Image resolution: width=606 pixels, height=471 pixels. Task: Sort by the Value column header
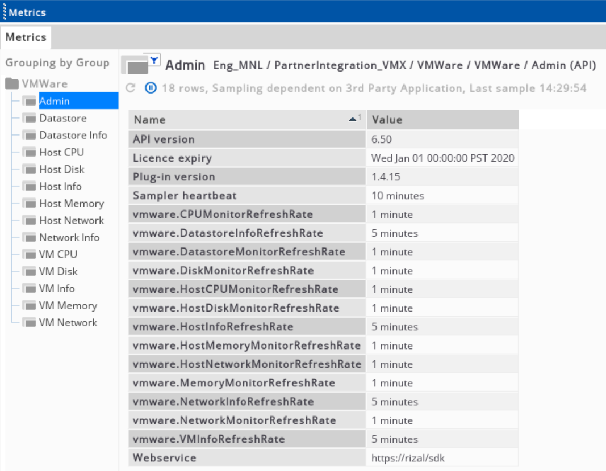pyautogui.click(x=443, y=120)
